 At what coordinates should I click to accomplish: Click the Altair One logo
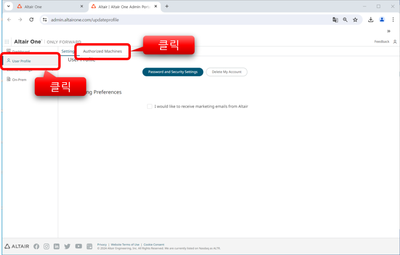pyautogui.click(x=28, y=41)
